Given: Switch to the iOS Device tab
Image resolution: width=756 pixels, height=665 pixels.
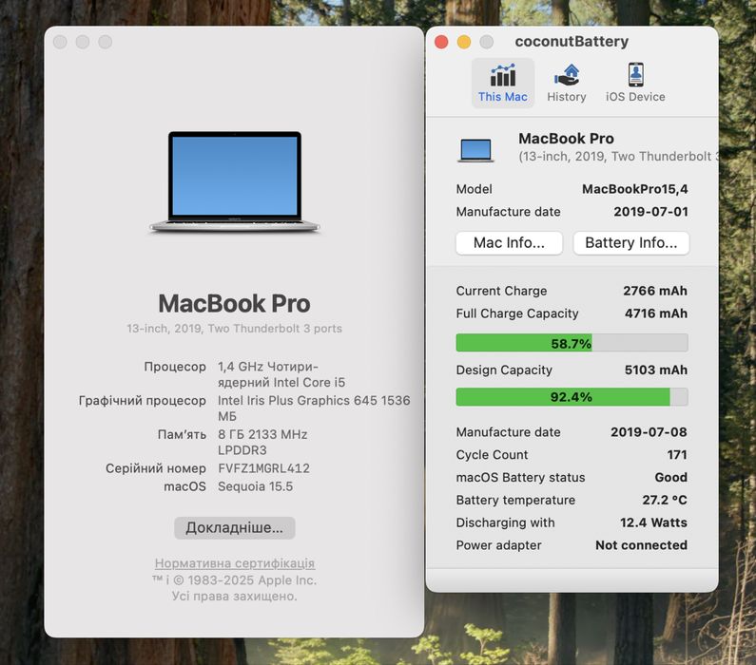Looking at the screenshot, I should (635, 83).
